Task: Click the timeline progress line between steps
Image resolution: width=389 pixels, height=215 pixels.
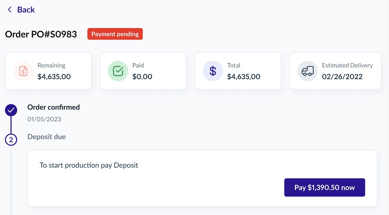Action: coord(11,125)
